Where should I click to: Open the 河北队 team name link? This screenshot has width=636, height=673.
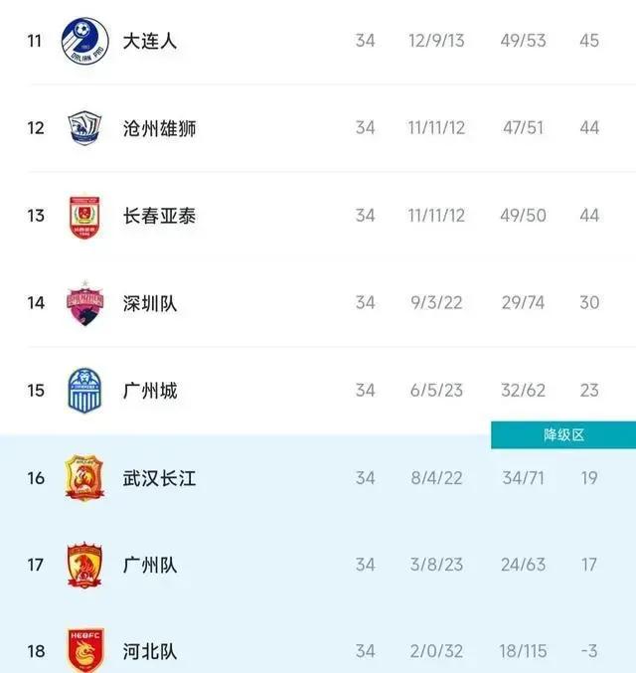click(150, 652)
